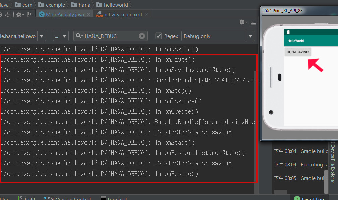338x200 pixels.
Task: Clear the HANA_DEBUG search with the X icon
Action: pos(142,36)
